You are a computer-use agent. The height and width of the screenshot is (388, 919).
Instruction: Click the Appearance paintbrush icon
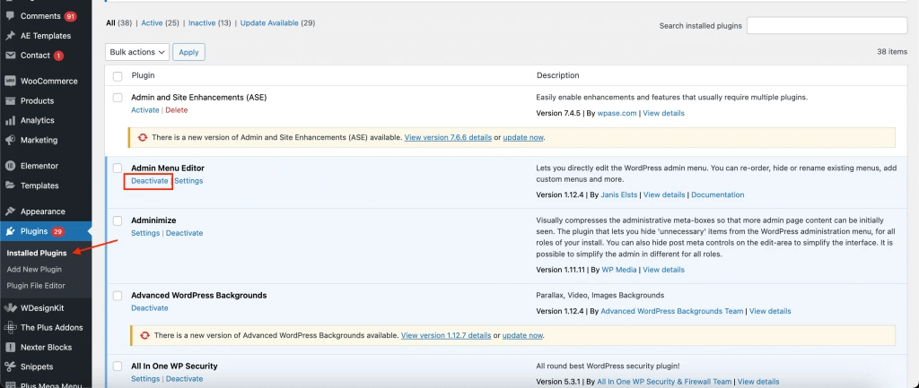tap(10, 211)
